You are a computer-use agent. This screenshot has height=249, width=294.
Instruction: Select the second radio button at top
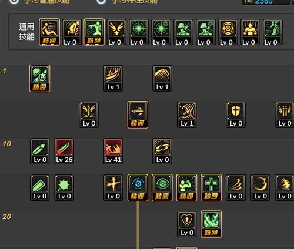[x=101, y=2]
